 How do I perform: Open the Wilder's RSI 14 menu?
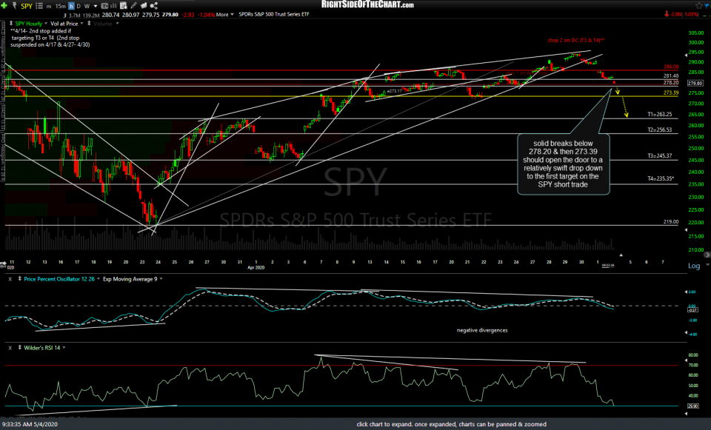pyautogui.click(x=64, y=347)
